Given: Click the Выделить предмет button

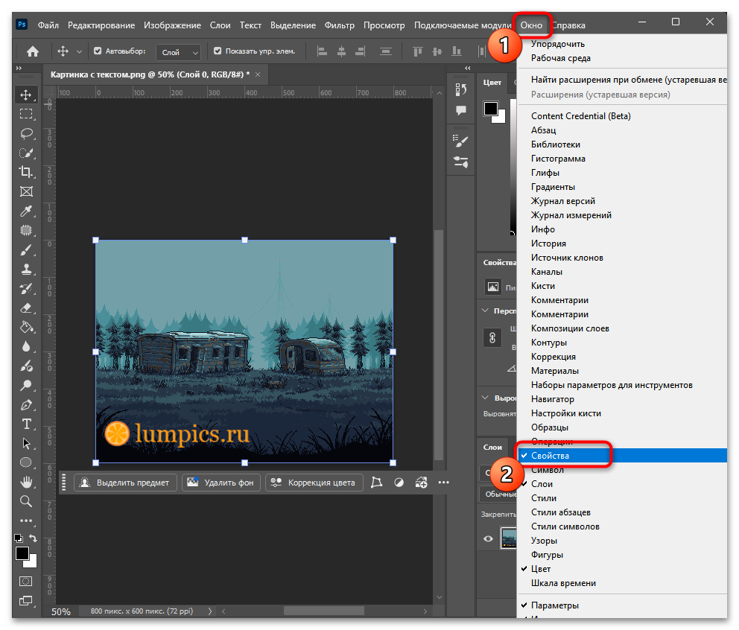Looking at the screenshot, I should pos(125,483).
